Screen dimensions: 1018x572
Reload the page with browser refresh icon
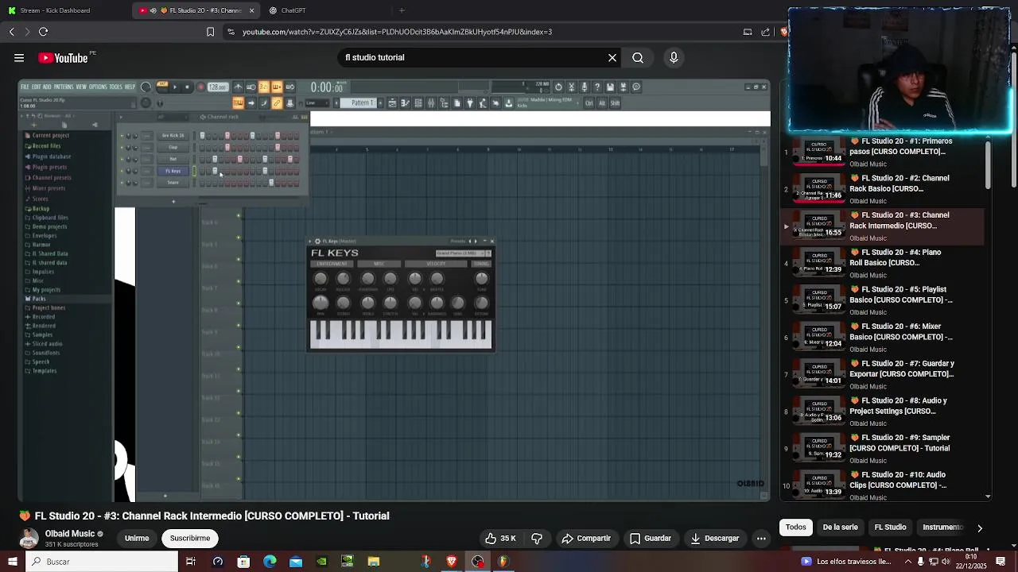coord(43,32)
